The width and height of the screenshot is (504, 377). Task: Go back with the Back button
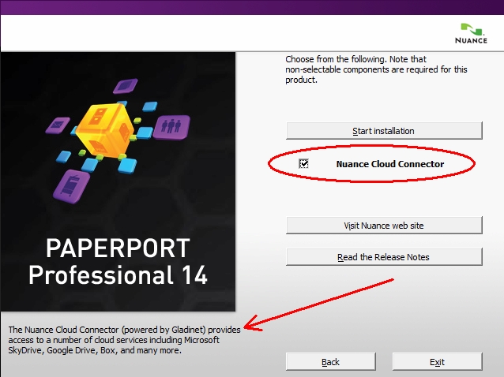pos(331,361)
